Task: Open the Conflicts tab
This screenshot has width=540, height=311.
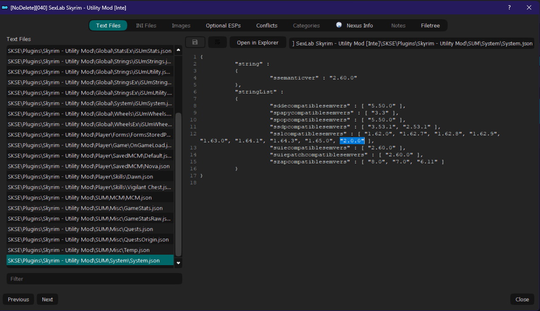Action: tap(267, 25)
